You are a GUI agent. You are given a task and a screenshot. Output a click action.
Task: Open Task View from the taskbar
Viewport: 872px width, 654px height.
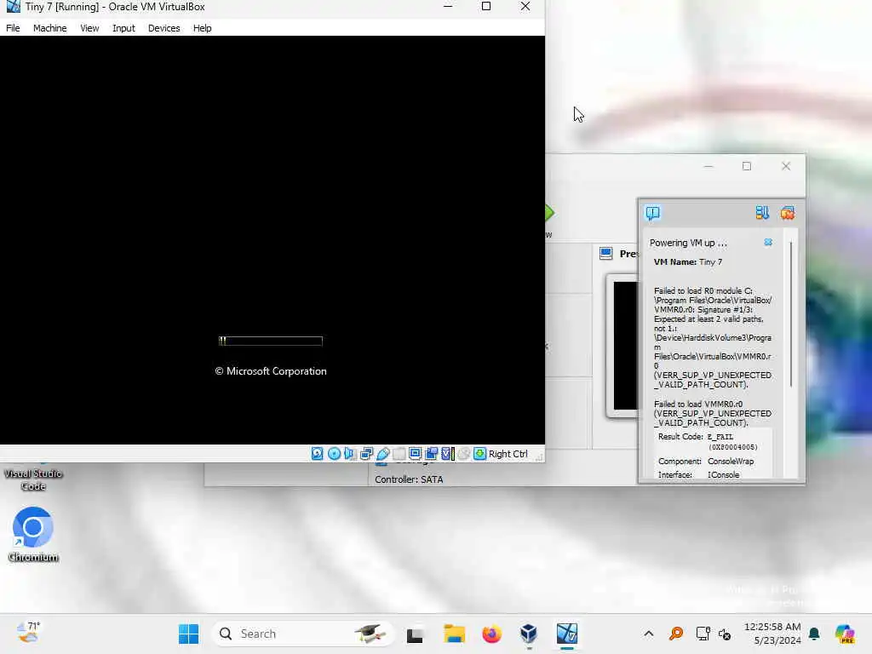(x=415, y=634)
